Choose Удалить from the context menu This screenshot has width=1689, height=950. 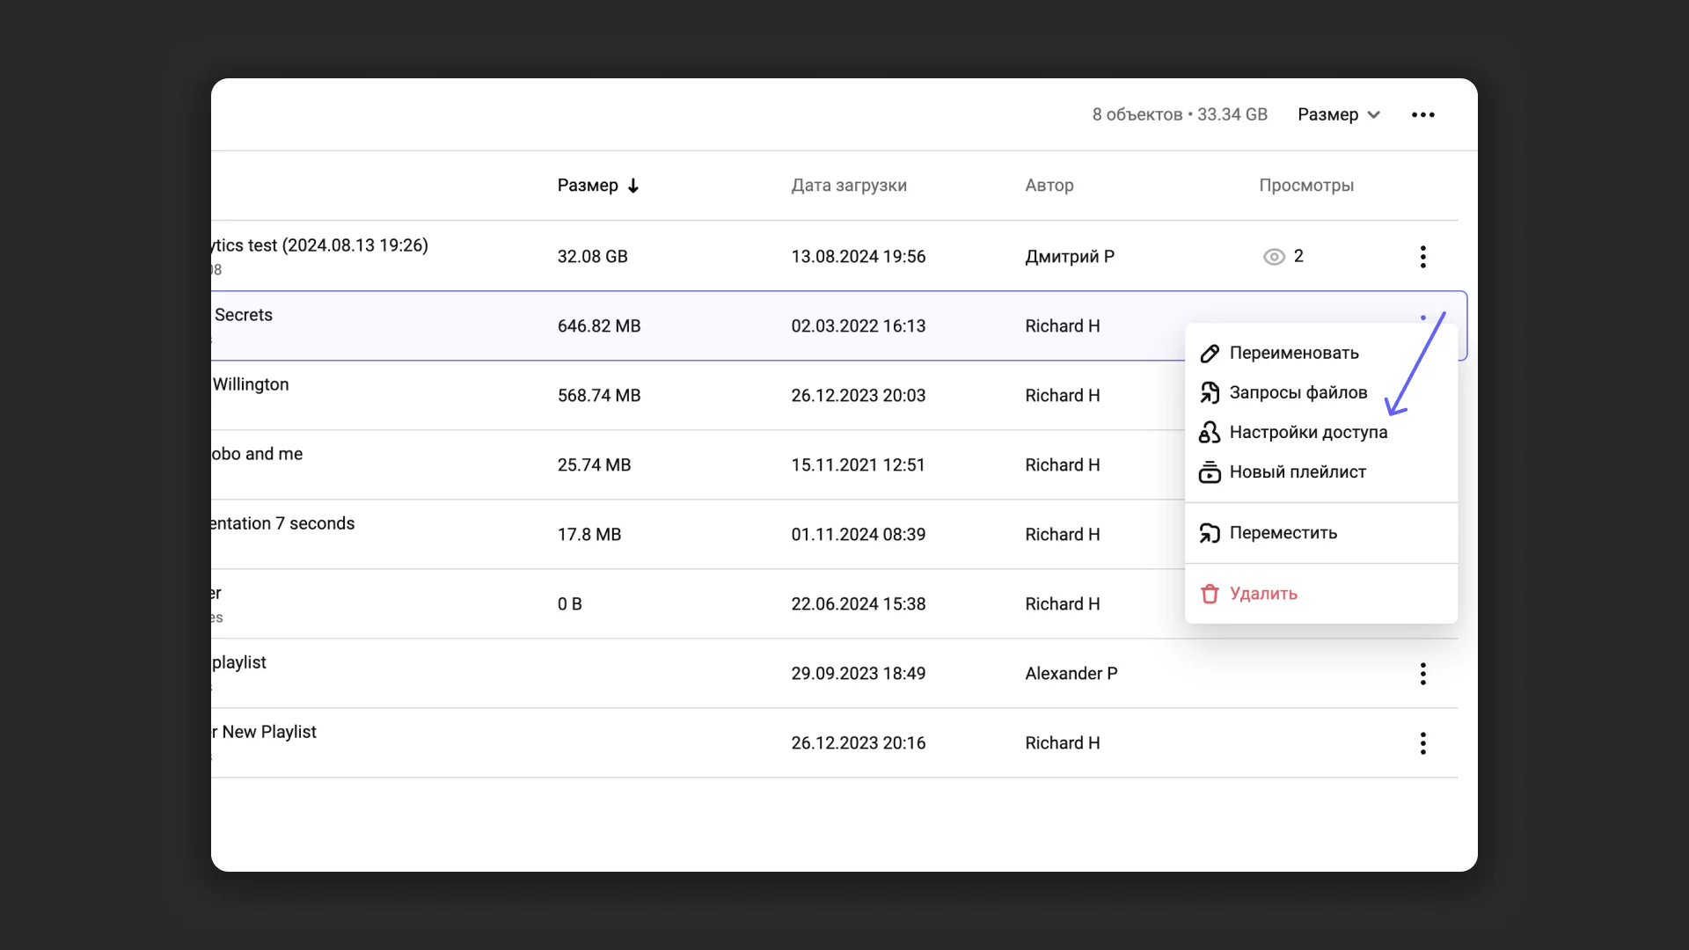(1263, 594)
